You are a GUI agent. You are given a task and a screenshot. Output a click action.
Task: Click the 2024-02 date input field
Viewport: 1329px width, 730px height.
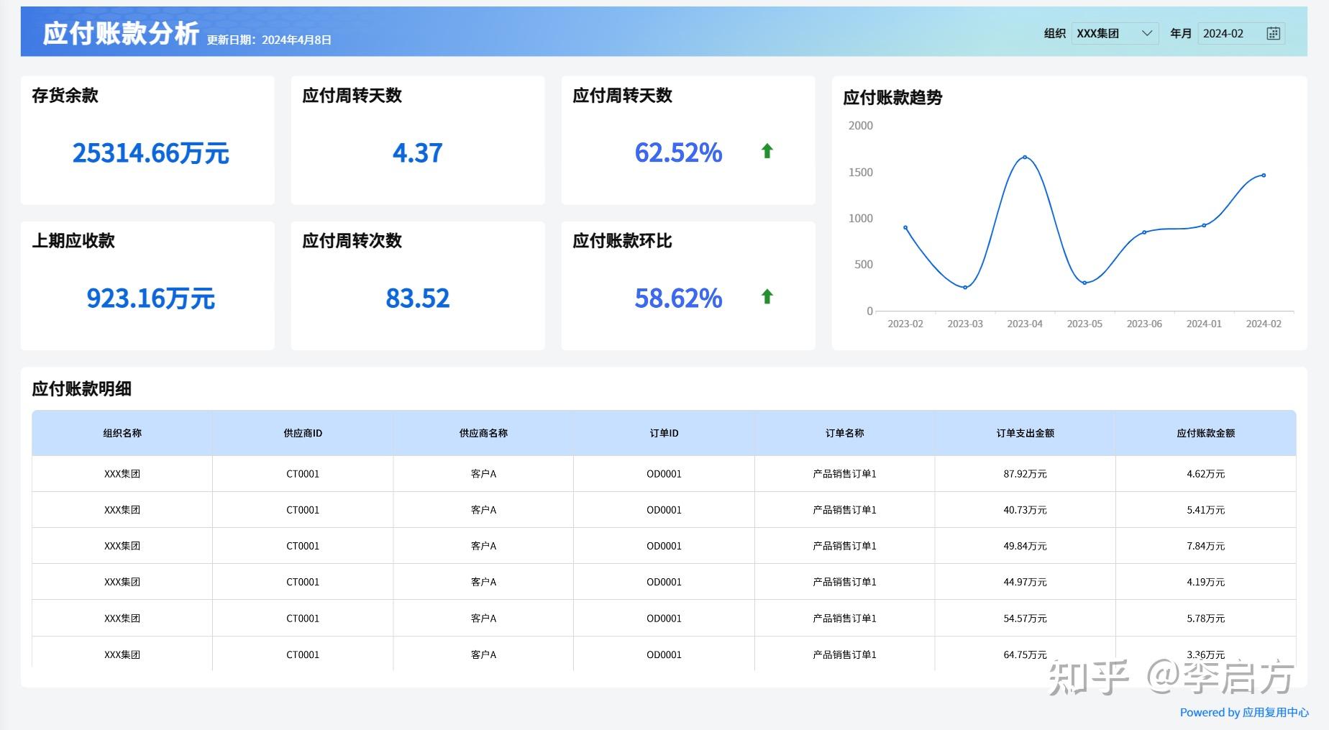pyautogui.click(x=1241, y=34)
